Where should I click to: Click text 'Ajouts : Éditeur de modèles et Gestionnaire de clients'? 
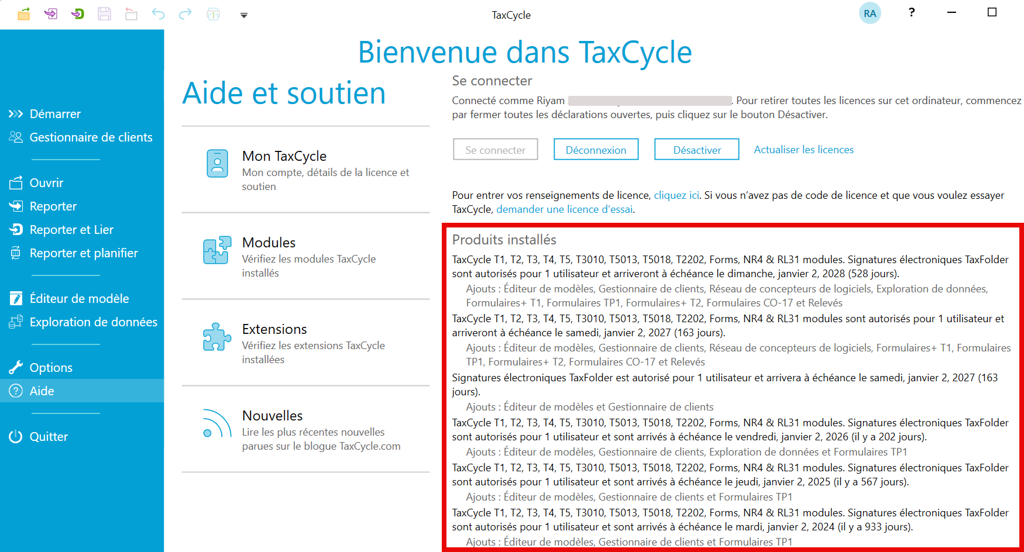pyautogui.click(x=590, y=407)
